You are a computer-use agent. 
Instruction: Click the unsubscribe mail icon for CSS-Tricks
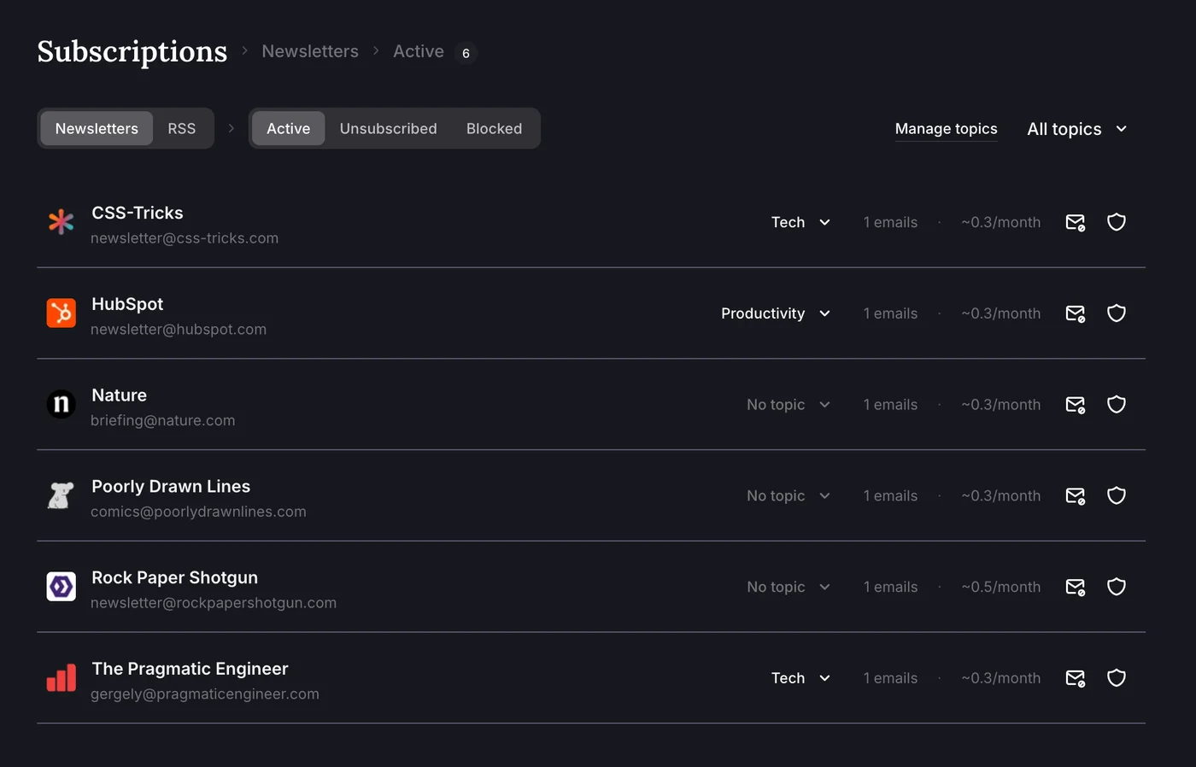pyautogui.click(x=1076, y=222)
